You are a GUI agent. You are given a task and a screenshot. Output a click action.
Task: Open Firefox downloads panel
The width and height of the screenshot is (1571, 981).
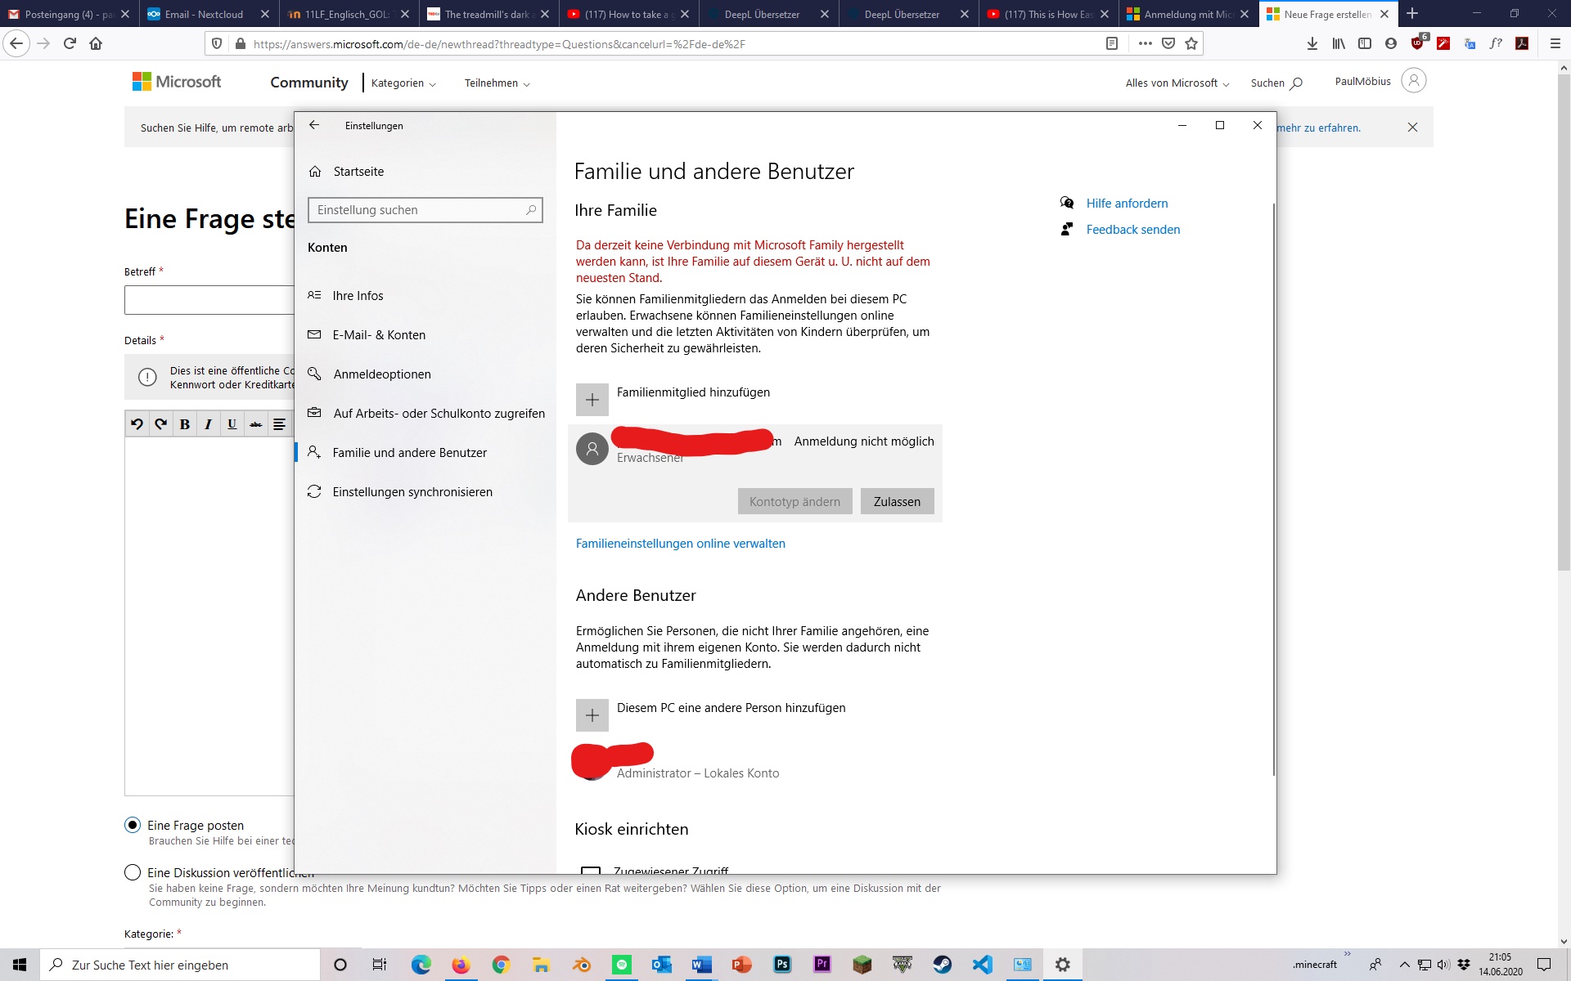[1312, 43]
